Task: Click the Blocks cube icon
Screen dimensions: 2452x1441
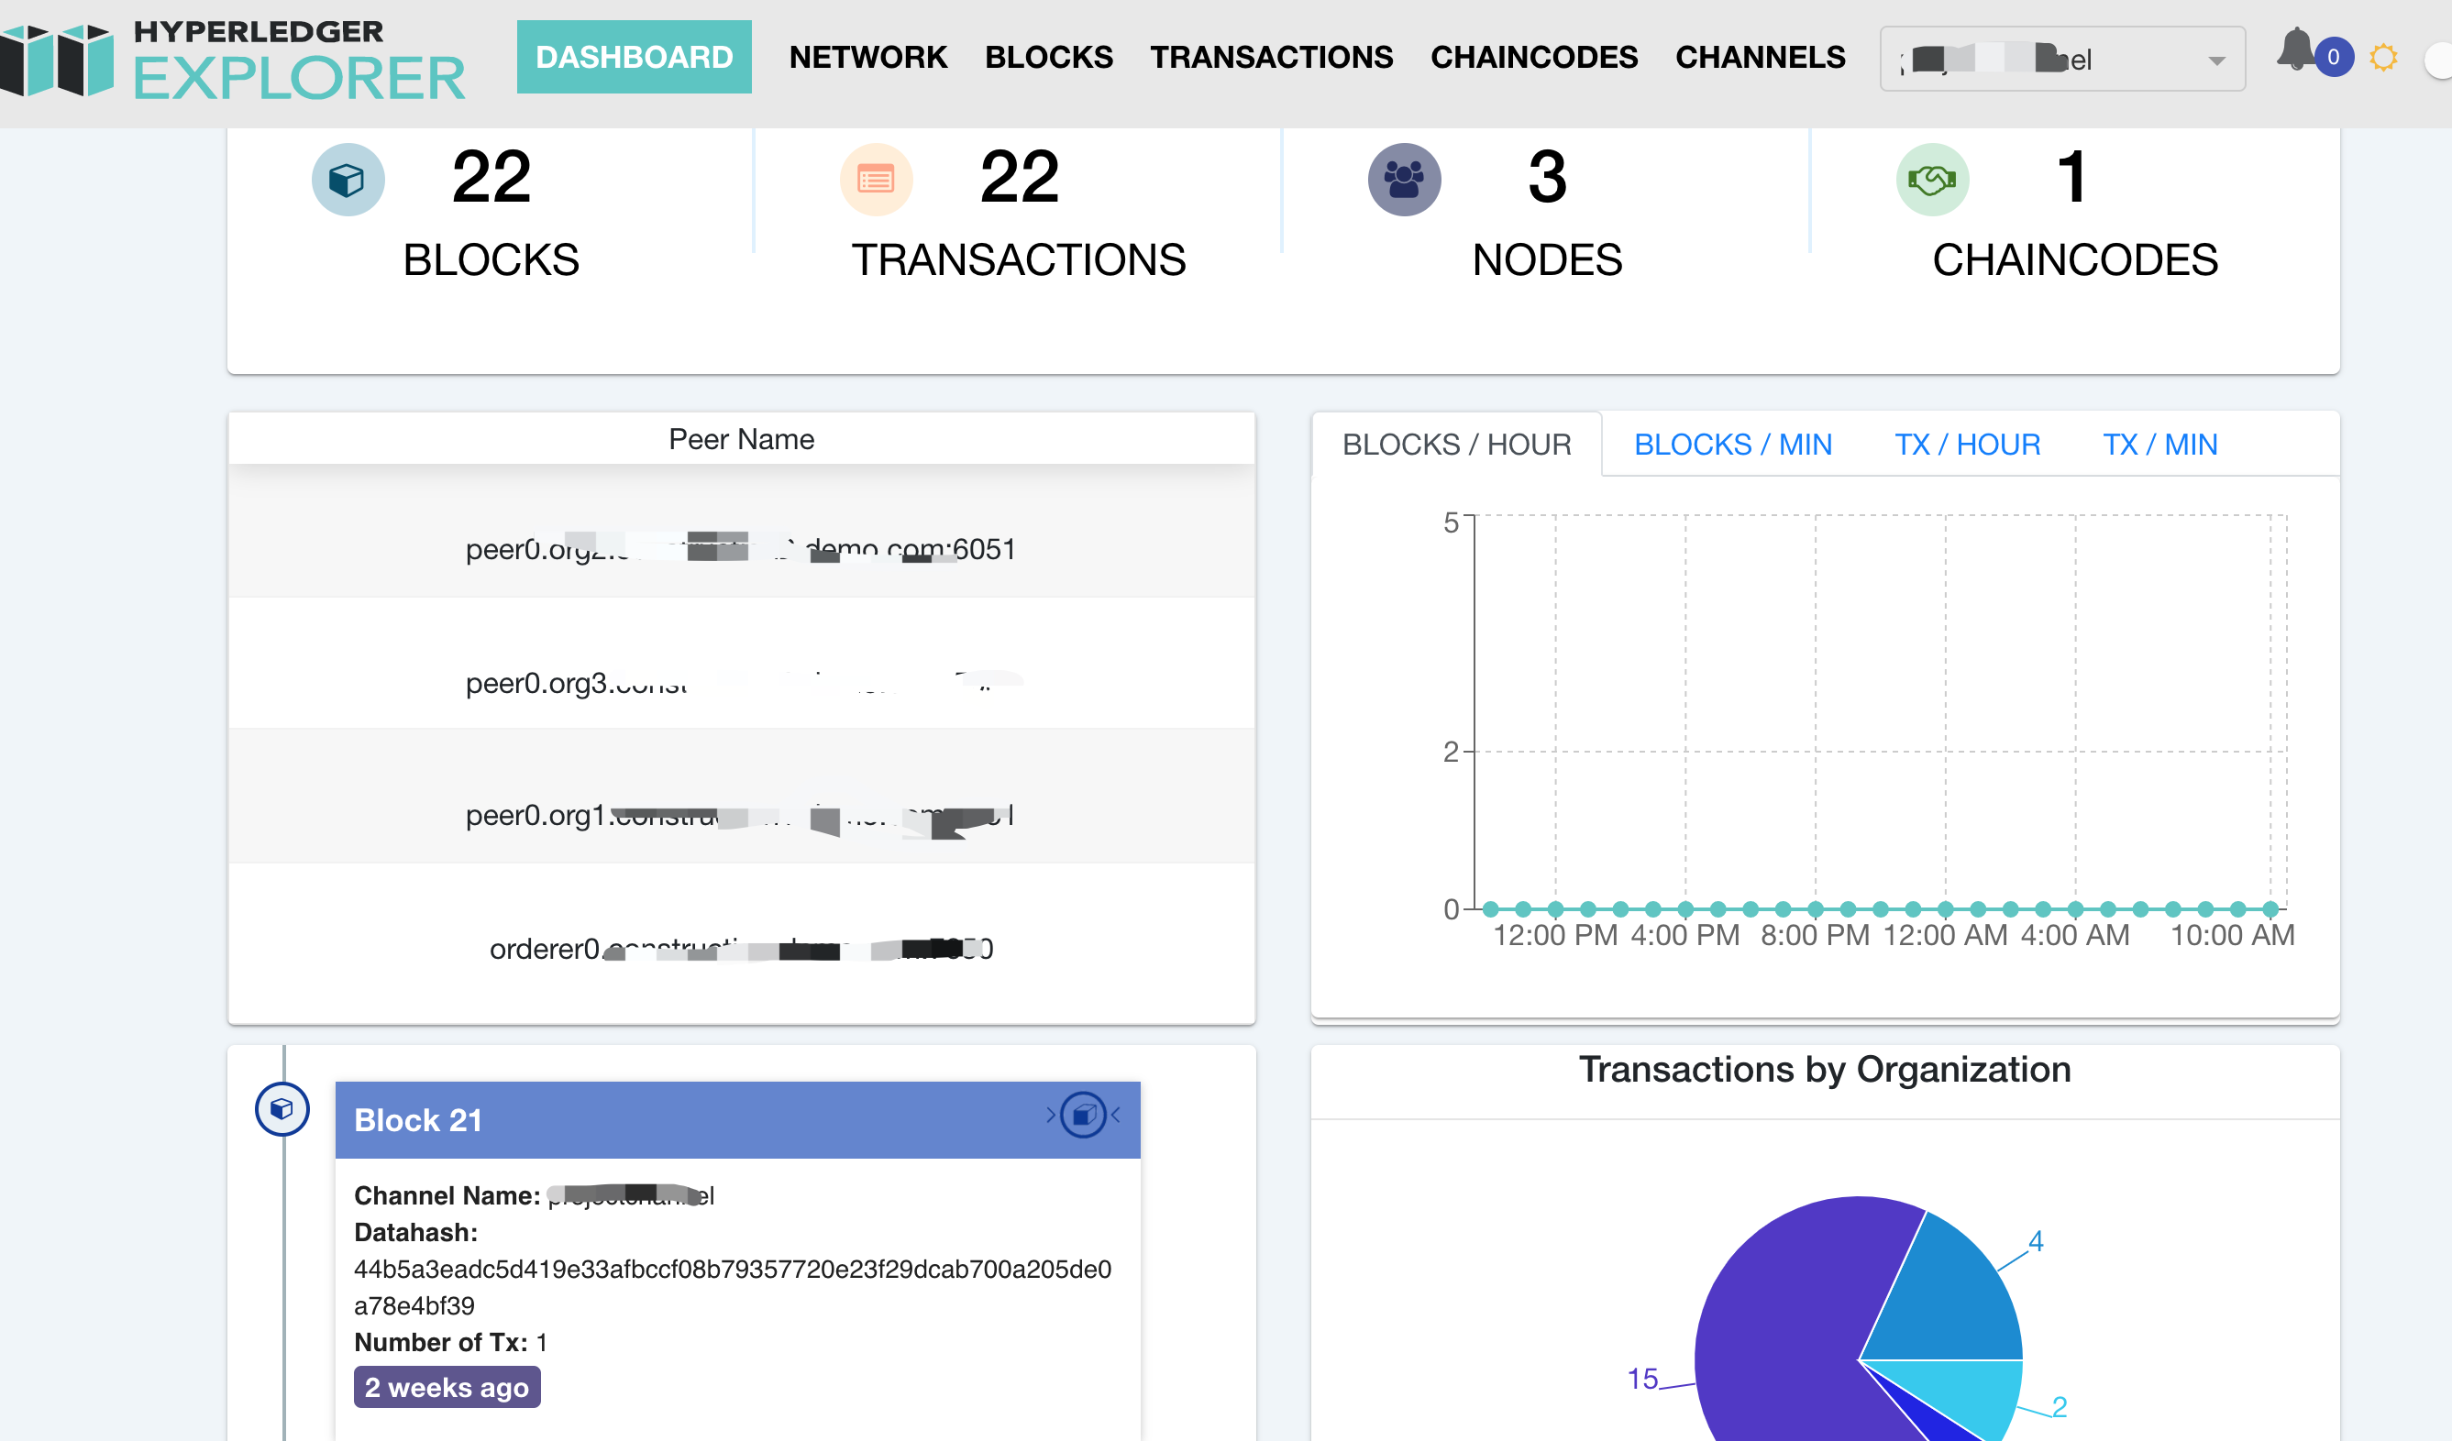Action: (x=348, y=180)
